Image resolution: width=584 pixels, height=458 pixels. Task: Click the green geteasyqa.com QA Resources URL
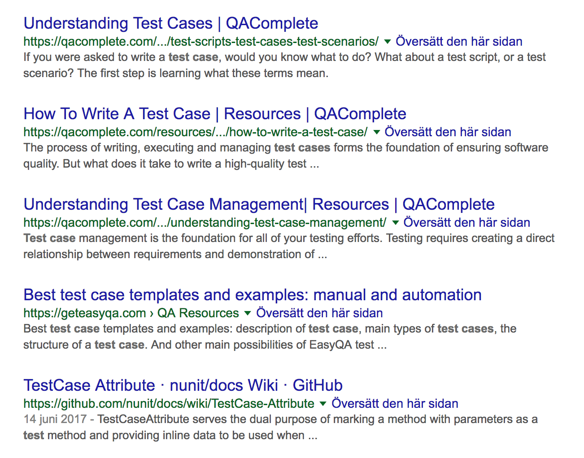[x=131, y=313]
